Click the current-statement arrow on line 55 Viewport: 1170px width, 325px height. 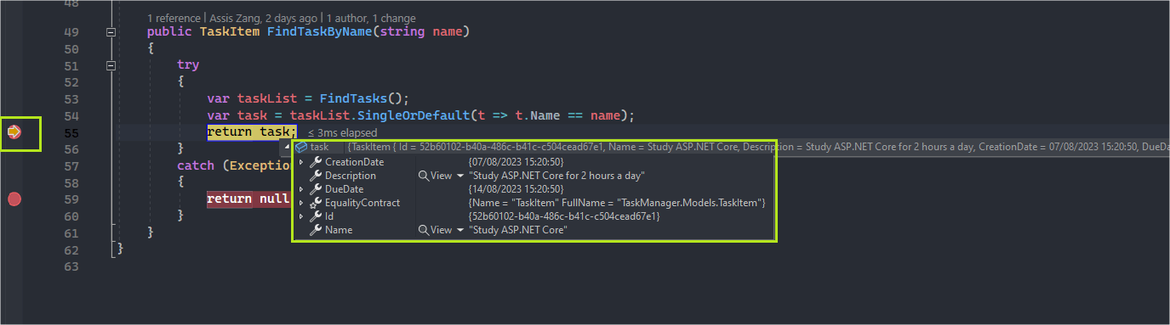pos(14,132)
